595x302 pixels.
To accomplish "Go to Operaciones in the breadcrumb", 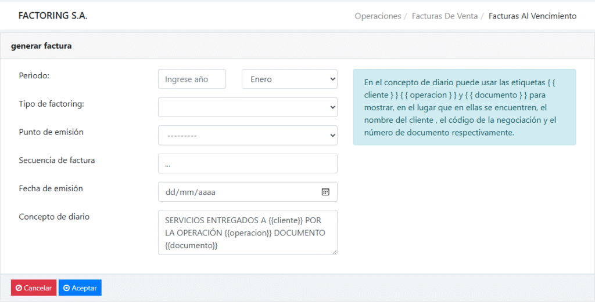I will pos(378,16).
